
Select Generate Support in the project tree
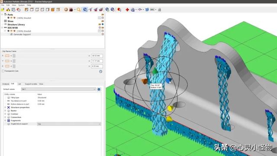click(x=22, y=34)
